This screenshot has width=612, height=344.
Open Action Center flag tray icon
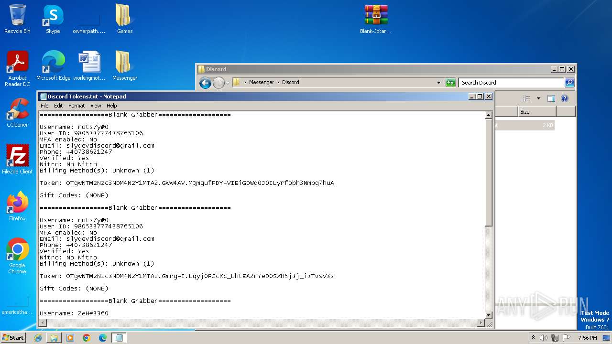(x=567, y=338)
